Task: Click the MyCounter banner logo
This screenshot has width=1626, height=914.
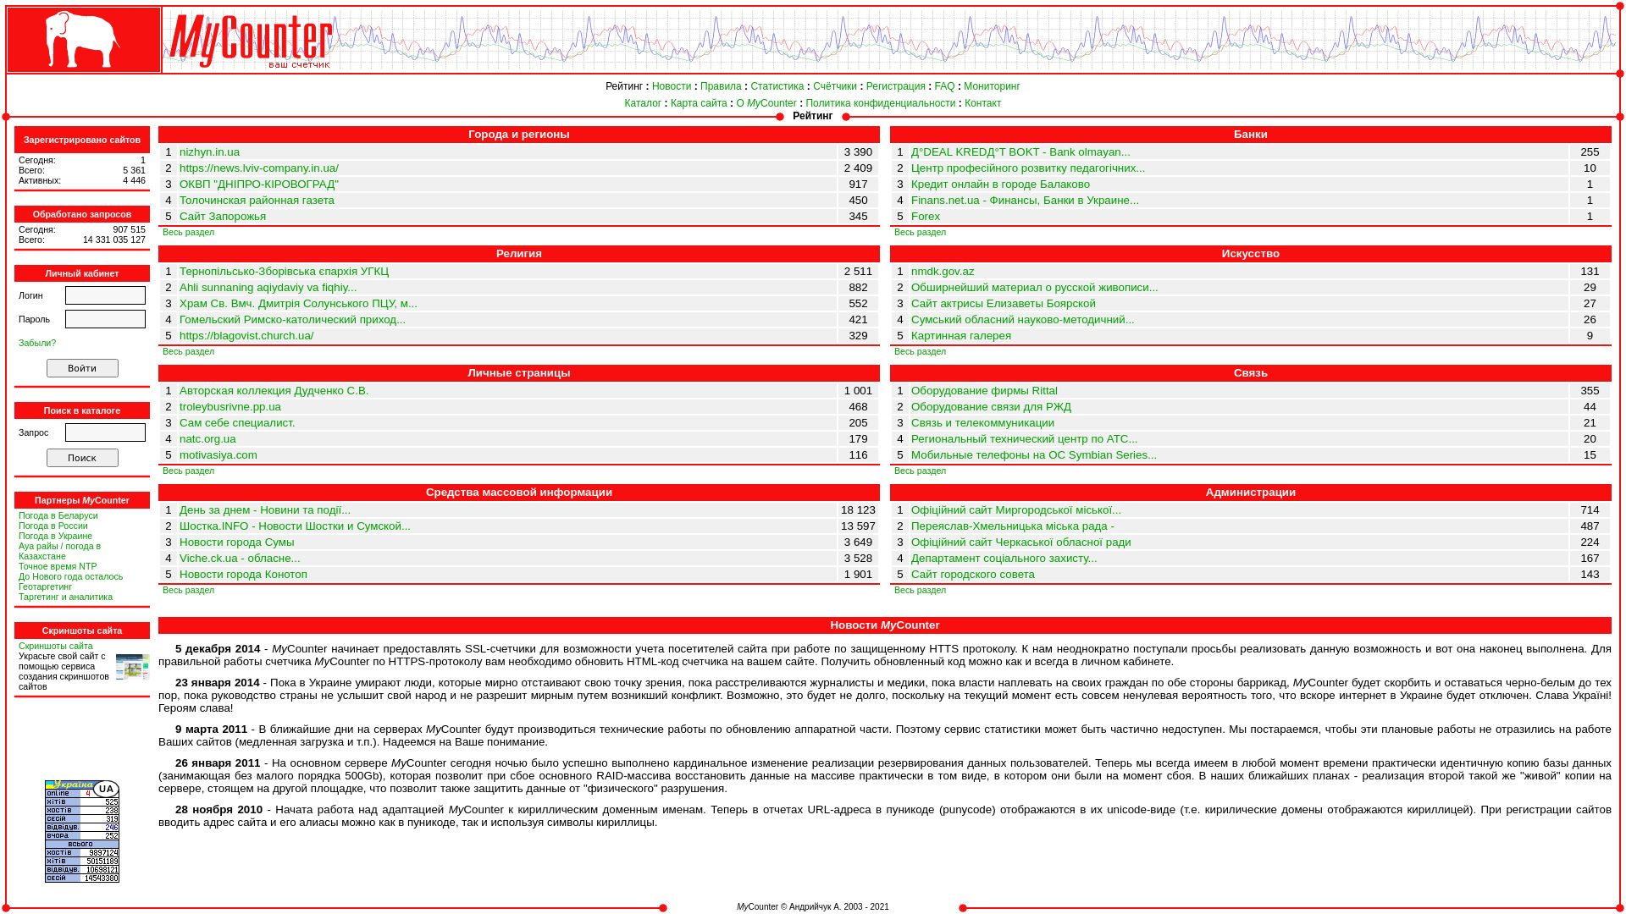Action: (x=250, y=41)
